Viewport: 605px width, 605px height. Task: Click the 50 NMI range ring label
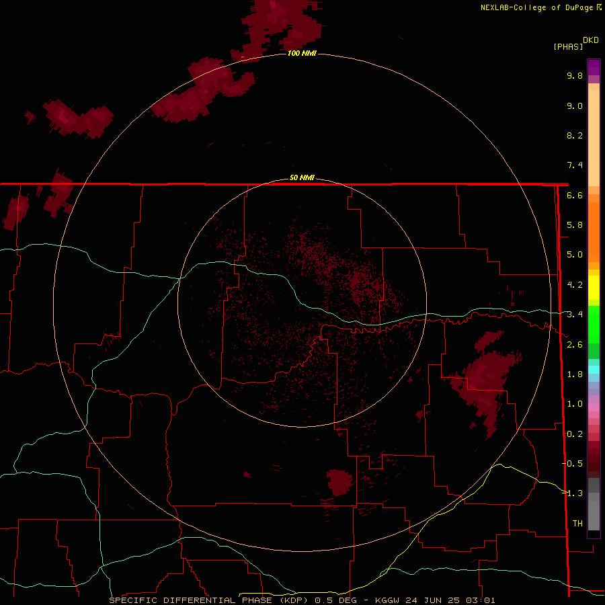tap(302, 177)
